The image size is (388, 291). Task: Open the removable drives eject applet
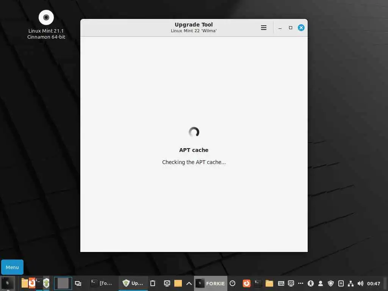pyautogui.click(x=341, y=283)
